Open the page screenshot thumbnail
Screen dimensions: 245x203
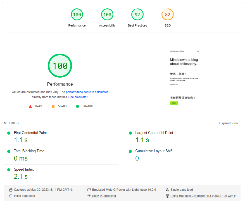[x=184, y=80]
